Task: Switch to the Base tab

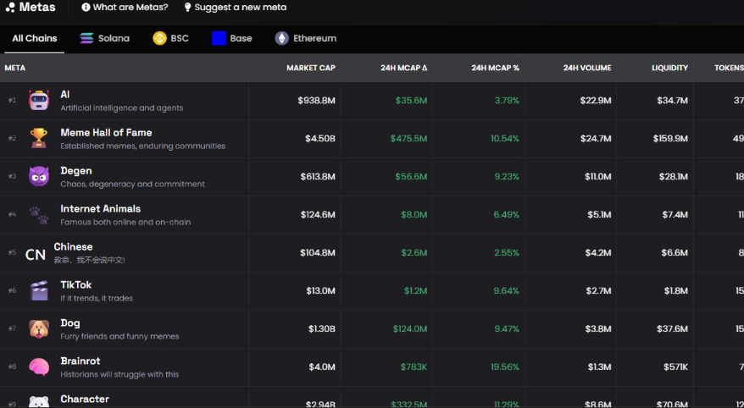Action: pos(232,38)
